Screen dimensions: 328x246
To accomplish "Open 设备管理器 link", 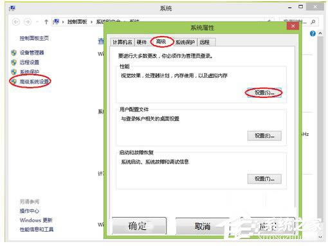I will click(x=32, y=53).
